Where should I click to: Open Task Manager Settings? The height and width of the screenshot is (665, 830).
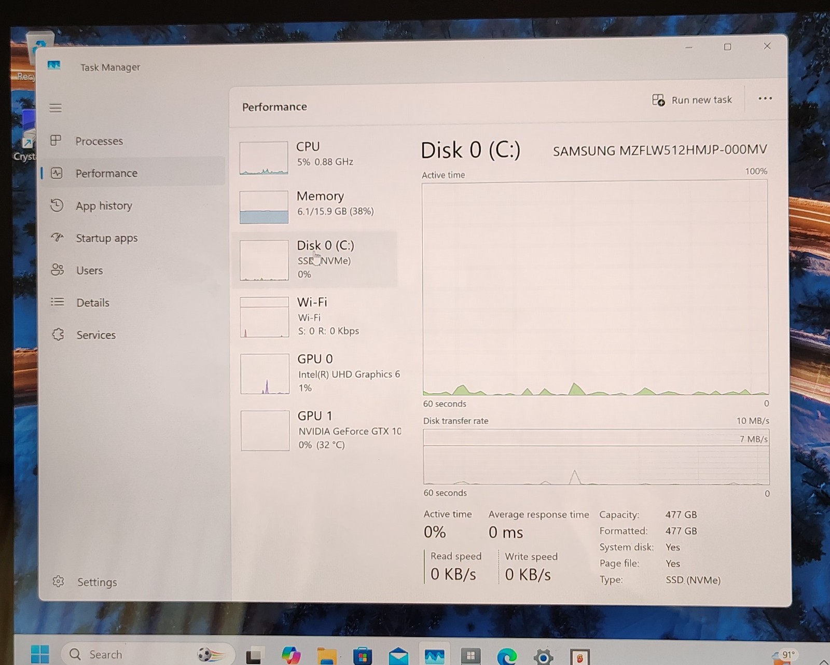[x=133, y=582]
